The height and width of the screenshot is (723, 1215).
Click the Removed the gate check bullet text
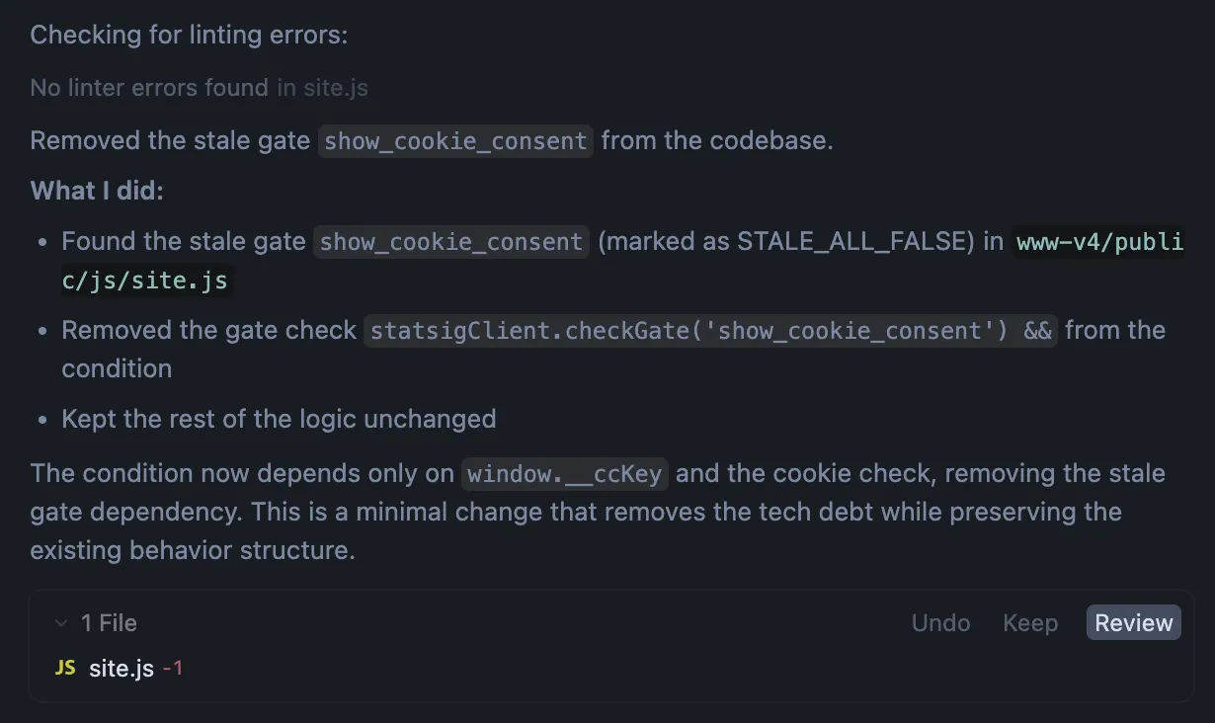[x=207, y=330]
